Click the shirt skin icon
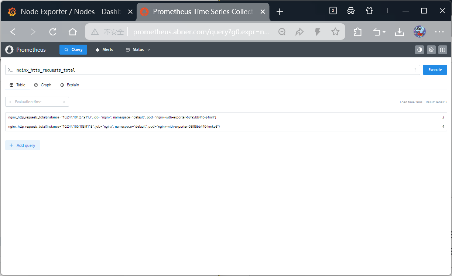This screenshot has width=452, height=276. [x=369, y=11]
